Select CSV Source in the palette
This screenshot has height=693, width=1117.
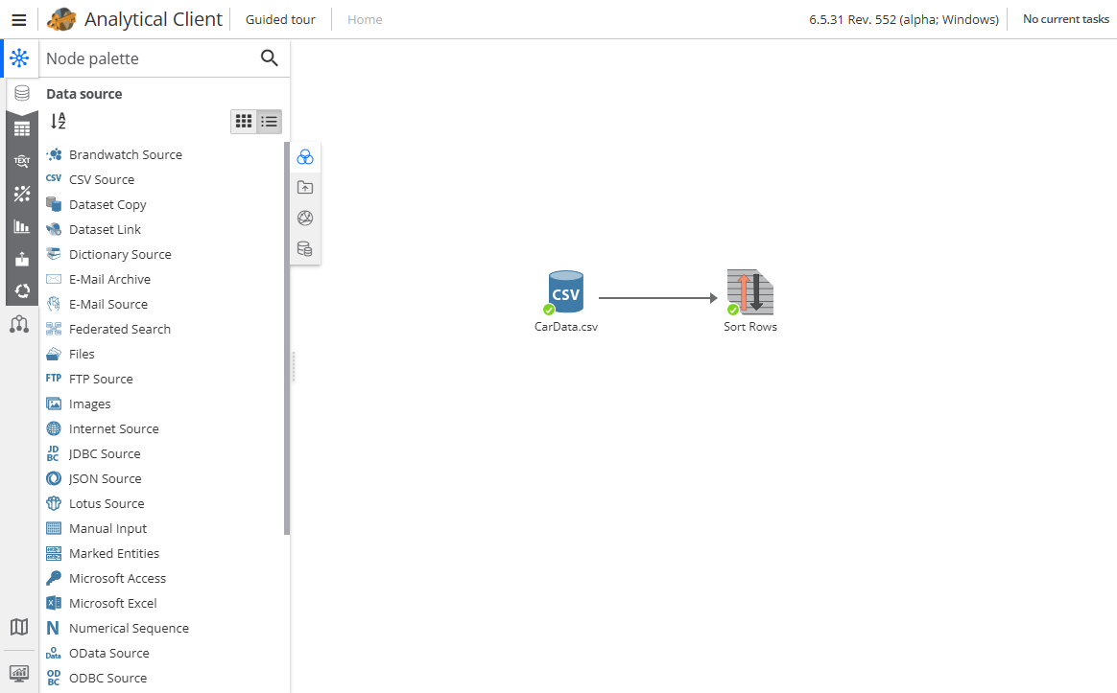coord(101,179)
